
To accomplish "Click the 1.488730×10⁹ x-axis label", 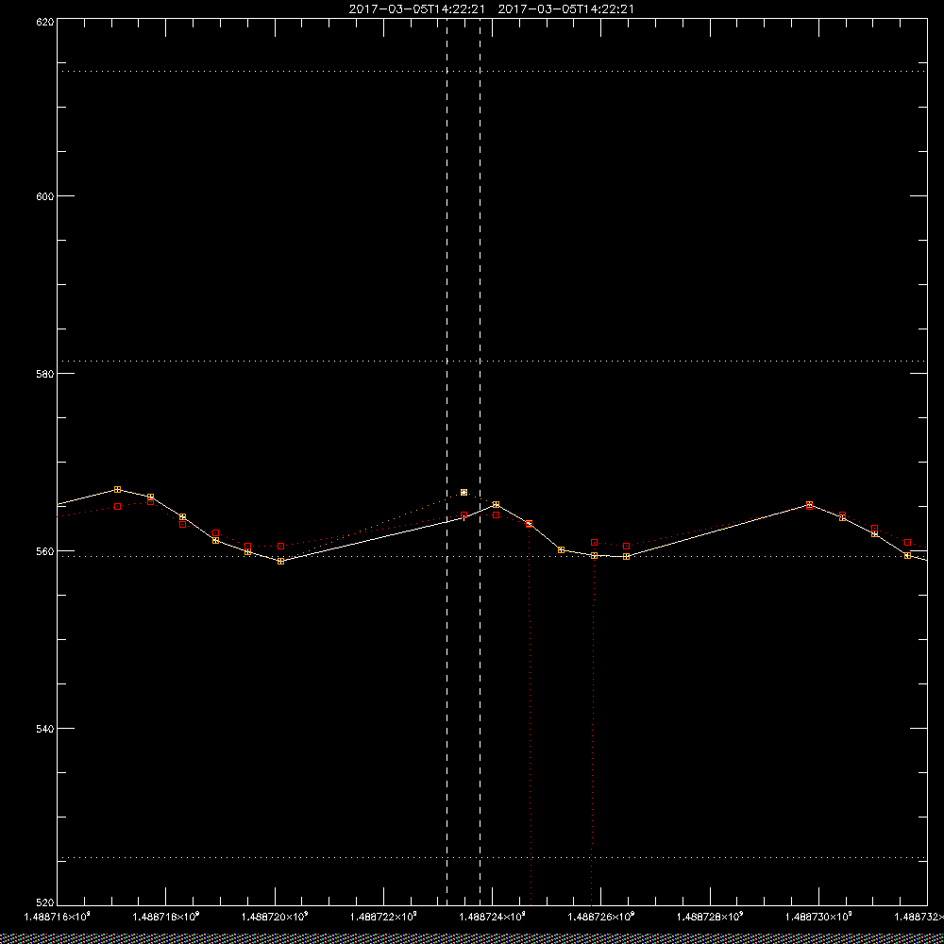I will (820, 917).
